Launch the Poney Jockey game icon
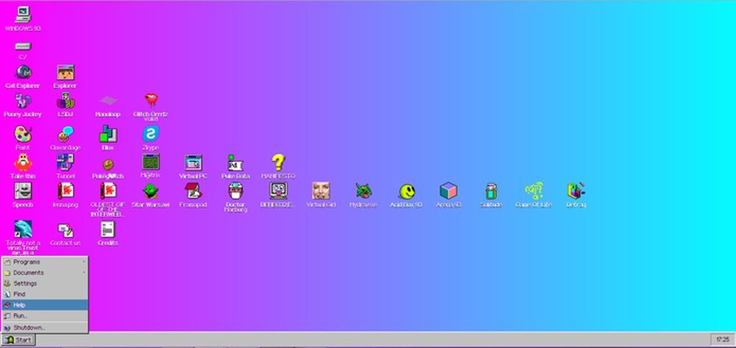Image resolution: width=736 pixels, height=348 pixels. (23, 101)
